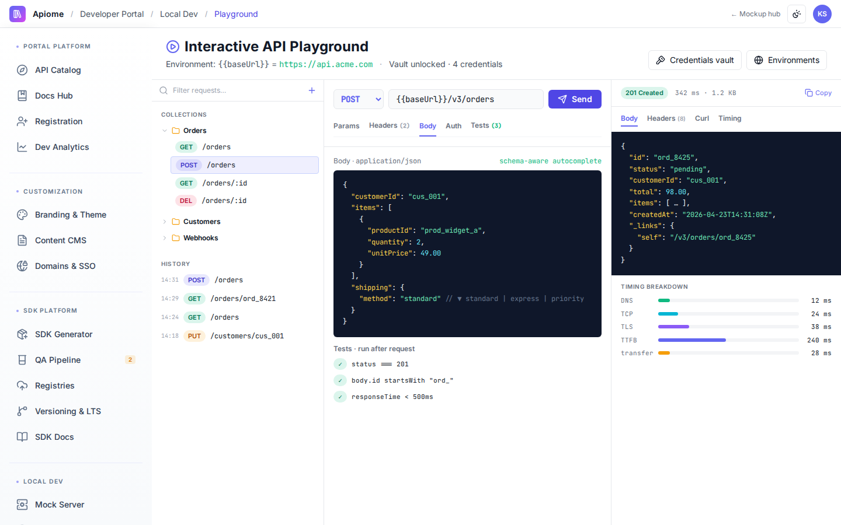The width and height of the screenshot is (841, 525).
Task: Select the request Body tab
Action: 428,126
